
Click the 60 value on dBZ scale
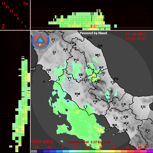coord(140,147)
